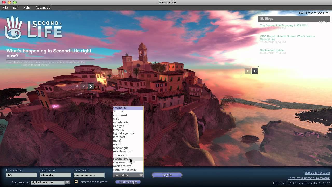Collapse the grid selector dropdown arrow
332x187 pixels.
point(141,175)
